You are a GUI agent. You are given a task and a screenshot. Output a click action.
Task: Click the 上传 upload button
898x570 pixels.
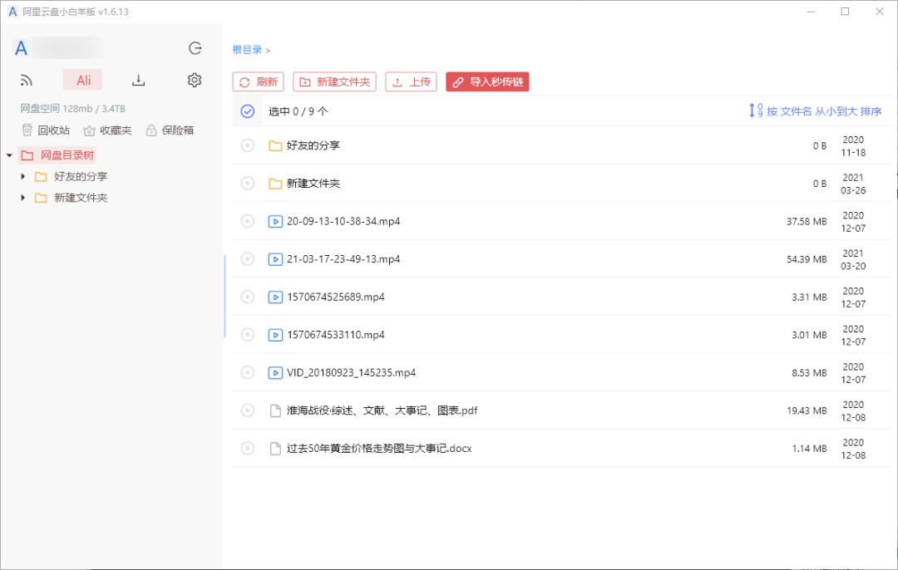point(411,82)
